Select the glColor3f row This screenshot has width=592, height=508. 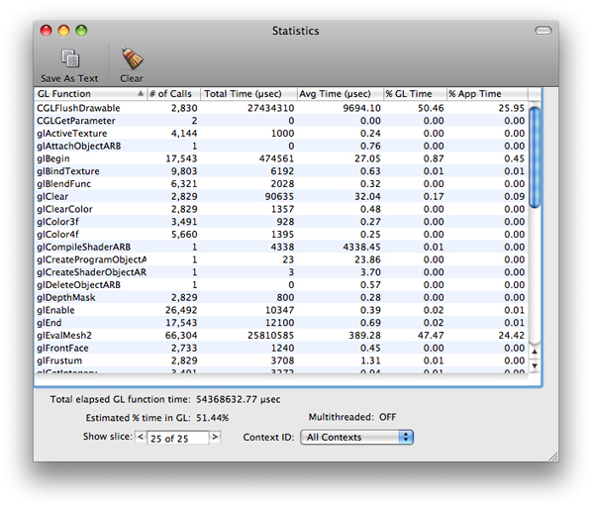[x=281, y=222]
